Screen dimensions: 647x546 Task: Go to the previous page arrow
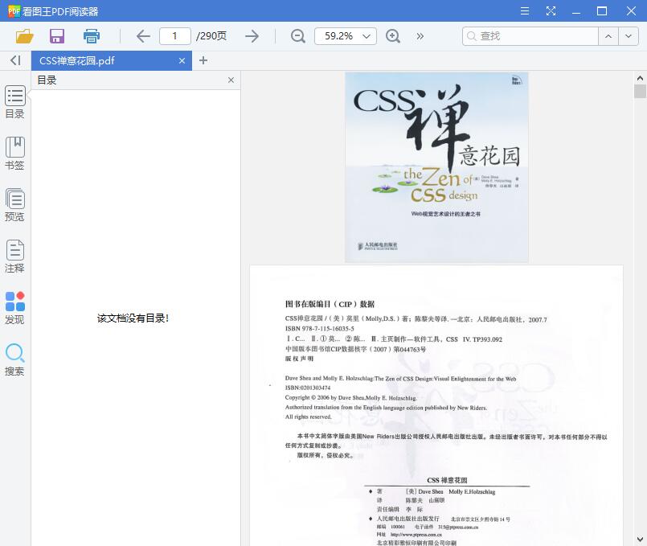[143, 36]
